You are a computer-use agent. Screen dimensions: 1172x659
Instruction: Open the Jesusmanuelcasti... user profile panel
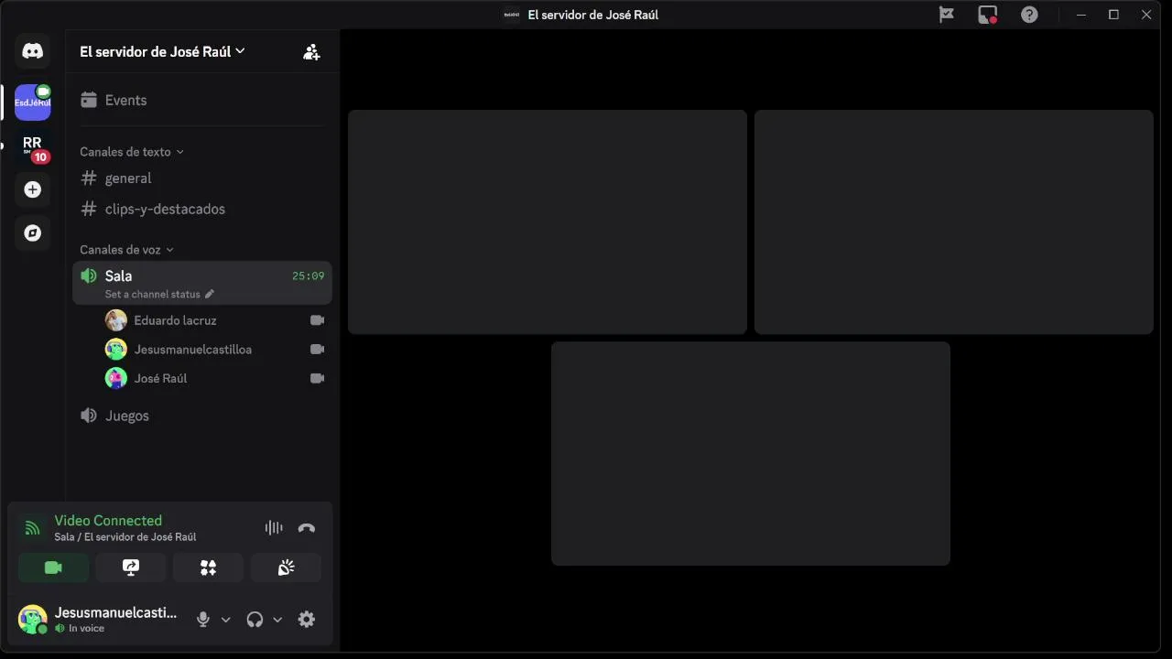[98, 620]
